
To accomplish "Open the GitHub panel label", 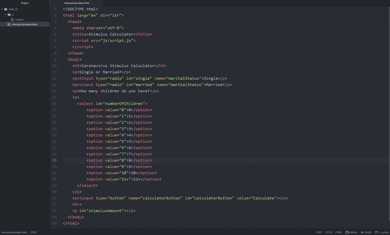I will (353, 232).
